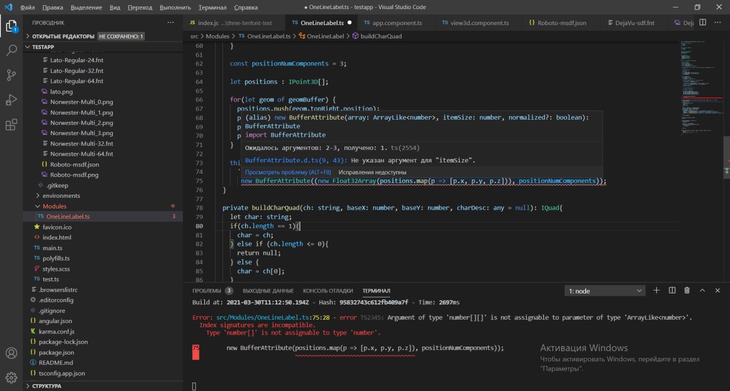Screen dimensions: 730x391
Task: Switch to view3d.component.ts tab
Action: point(479,23)
